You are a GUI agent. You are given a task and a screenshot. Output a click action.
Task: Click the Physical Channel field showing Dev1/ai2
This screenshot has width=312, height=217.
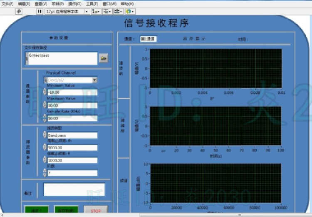(x=70, y=80)
